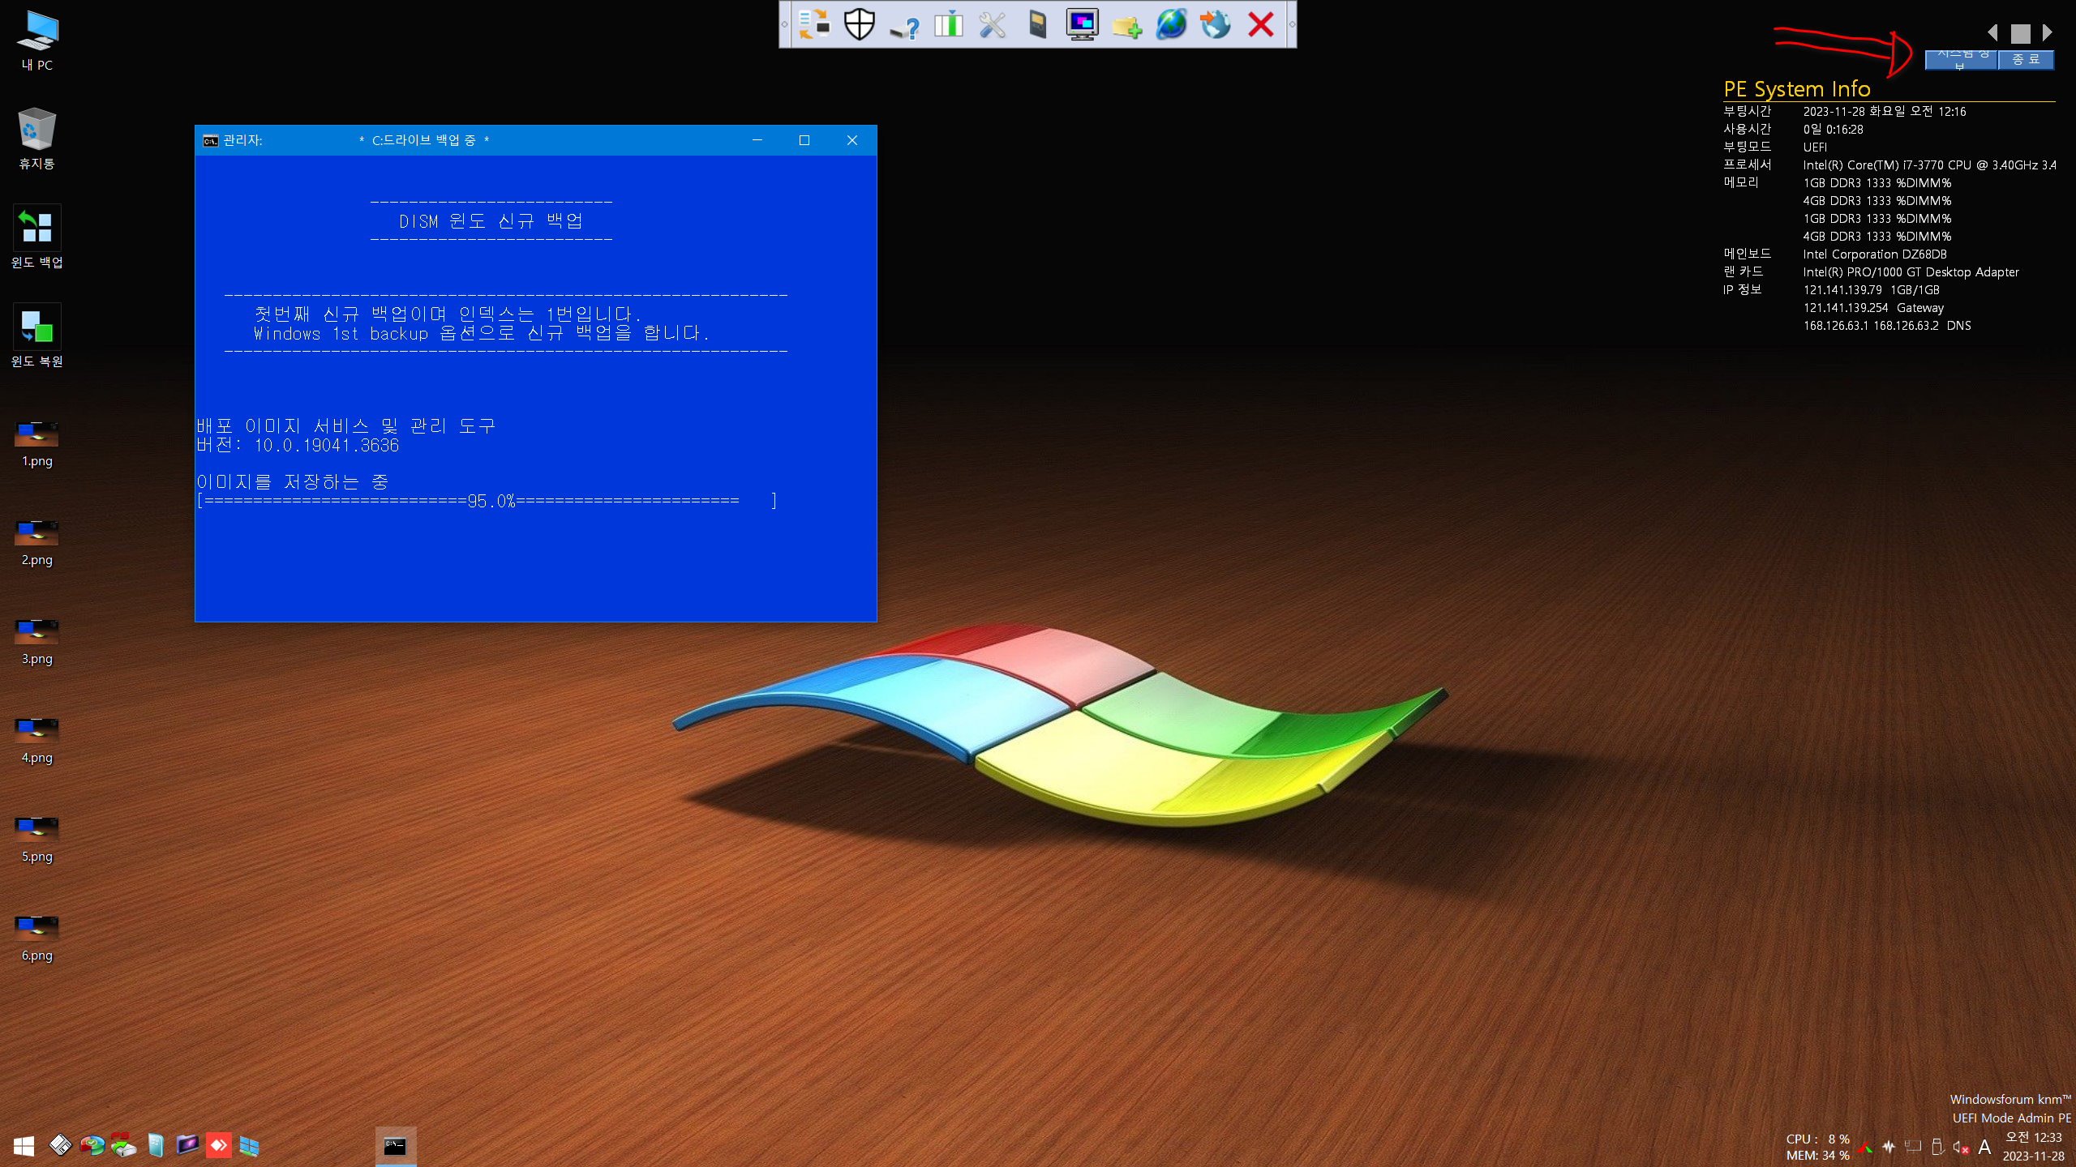Screen dimensions: 2076x1167
Task: Click the file-to-PC transfer toolbar icon
Action: pos(814,24)
